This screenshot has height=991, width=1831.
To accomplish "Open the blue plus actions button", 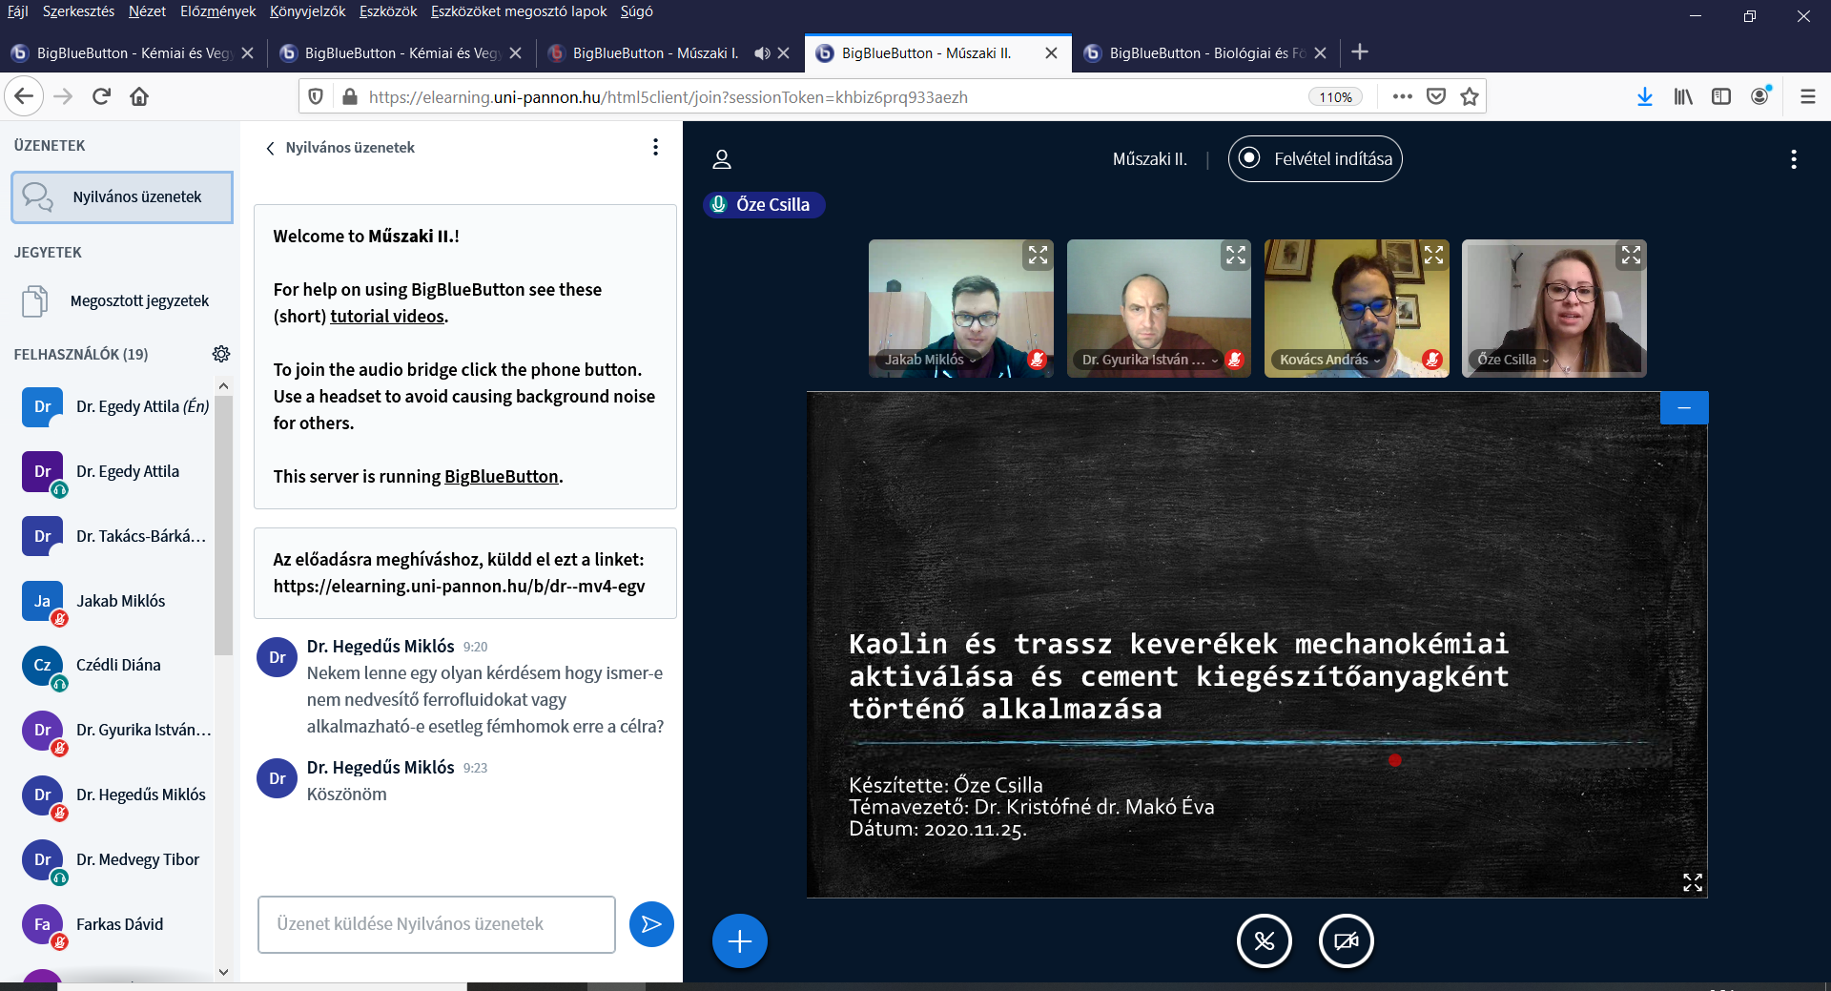I will [x=739, y=941].
